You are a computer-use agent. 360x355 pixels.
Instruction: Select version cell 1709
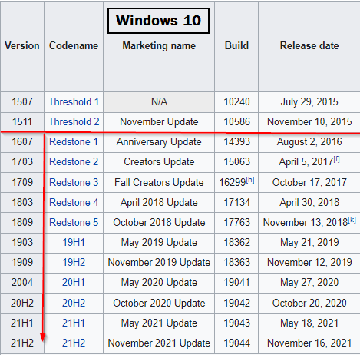tap(22, 182)
